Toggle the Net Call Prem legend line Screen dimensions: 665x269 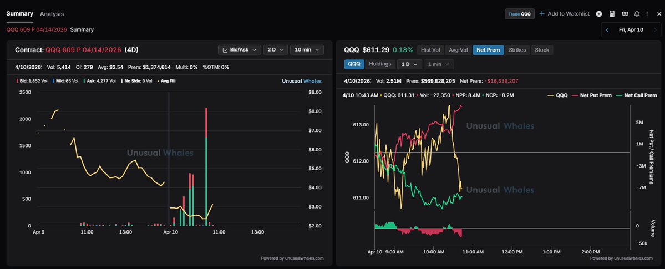[x=637, y=95]
